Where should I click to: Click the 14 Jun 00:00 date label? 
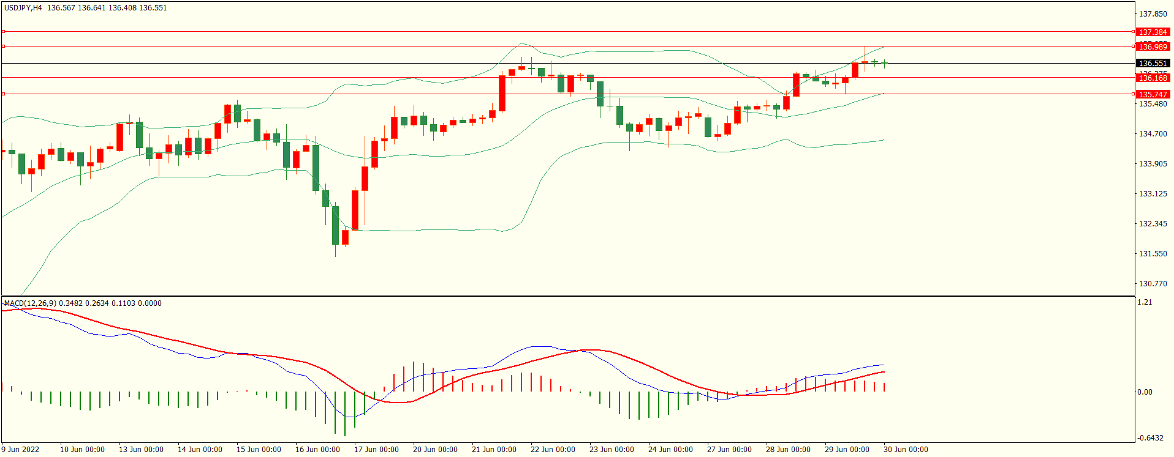200,450
